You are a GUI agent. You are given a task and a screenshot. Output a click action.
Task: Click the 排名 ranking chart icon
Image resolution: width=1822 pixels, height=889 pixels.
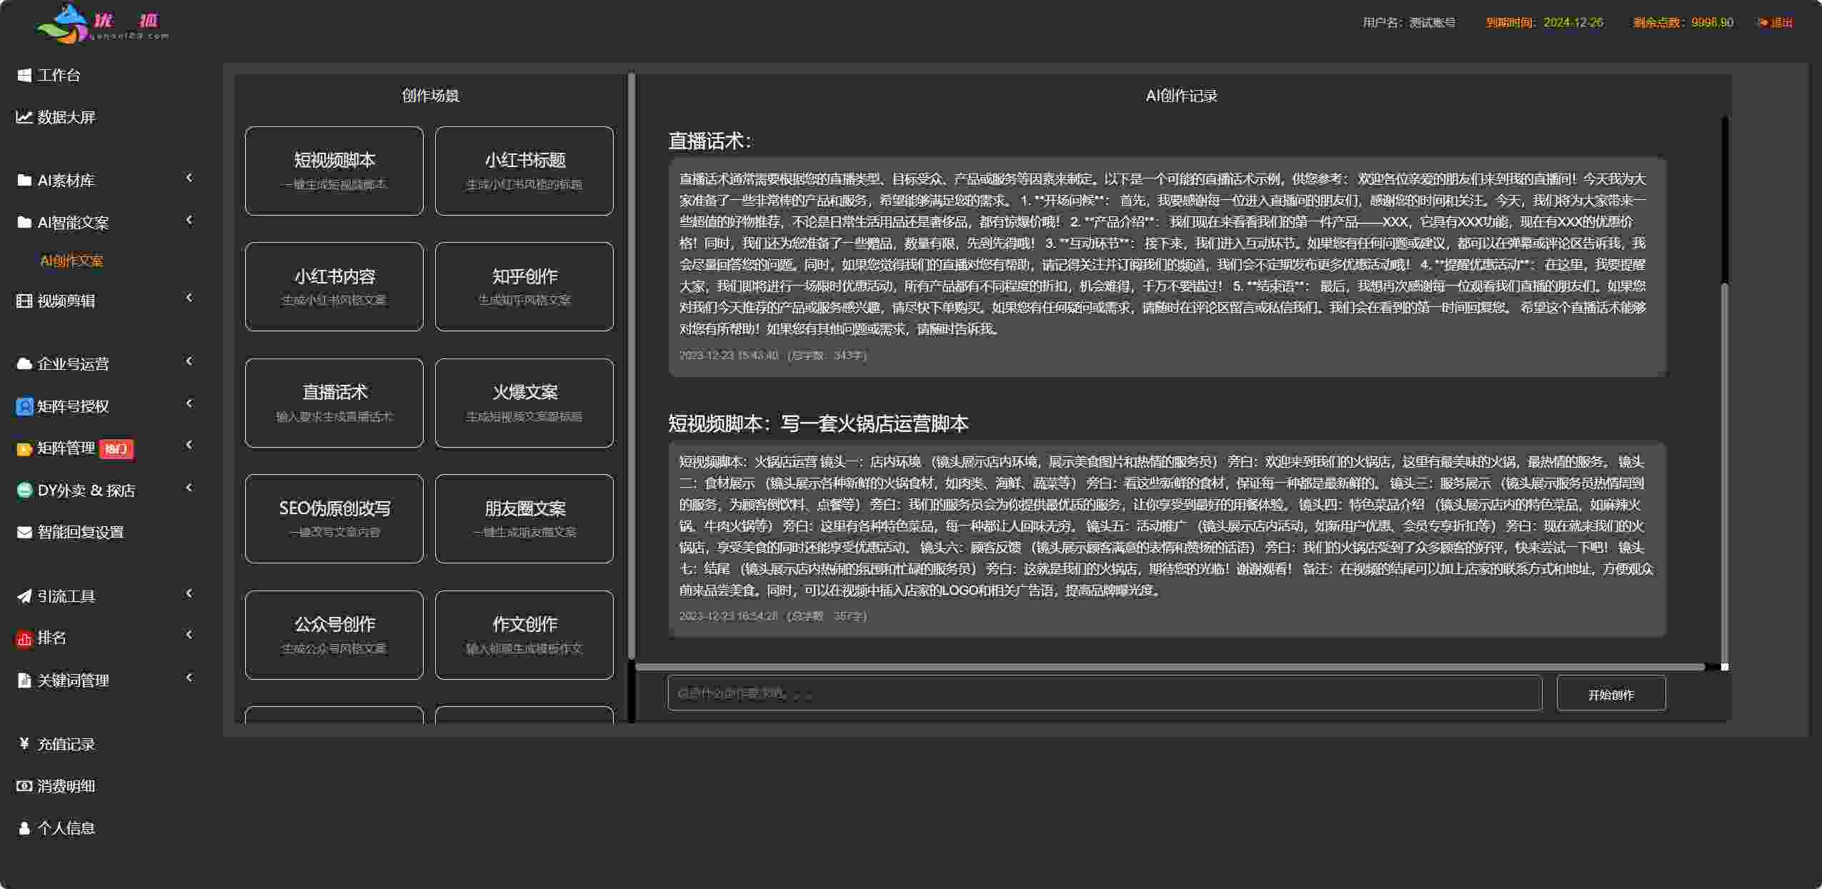(x=24, y=638)
